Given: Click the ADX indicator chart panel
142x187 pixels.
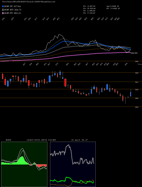Looking at the screenshot, I should (x=73, y=164).
